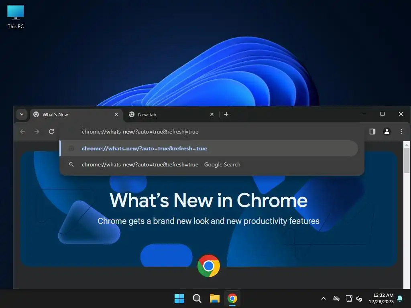The image size is (411, 308).
Task: Click the browser back arrow
Action: coord(22,132)
